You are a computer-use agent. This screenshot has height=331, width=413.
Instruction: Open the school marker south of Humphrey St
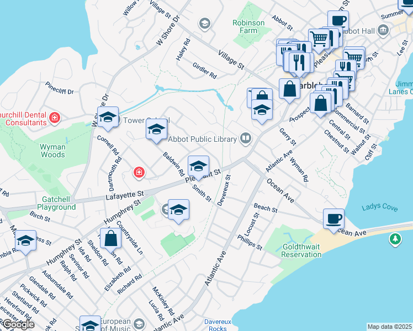tap(178, 210)
